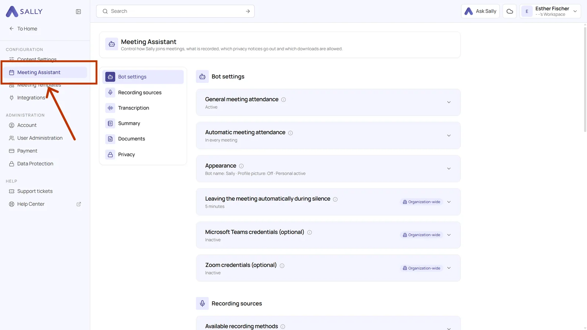Click Organization-wide badge on Zoom credentials row
587x330 pixels.
(x=422, y=268)
